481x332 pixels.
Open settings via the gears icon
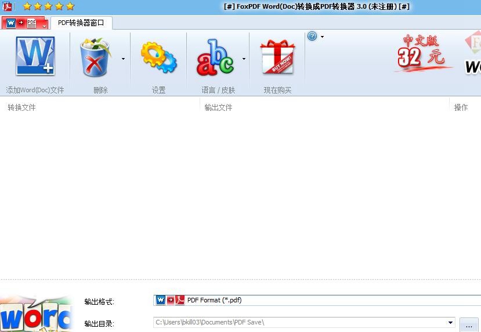tap(158, 57)
